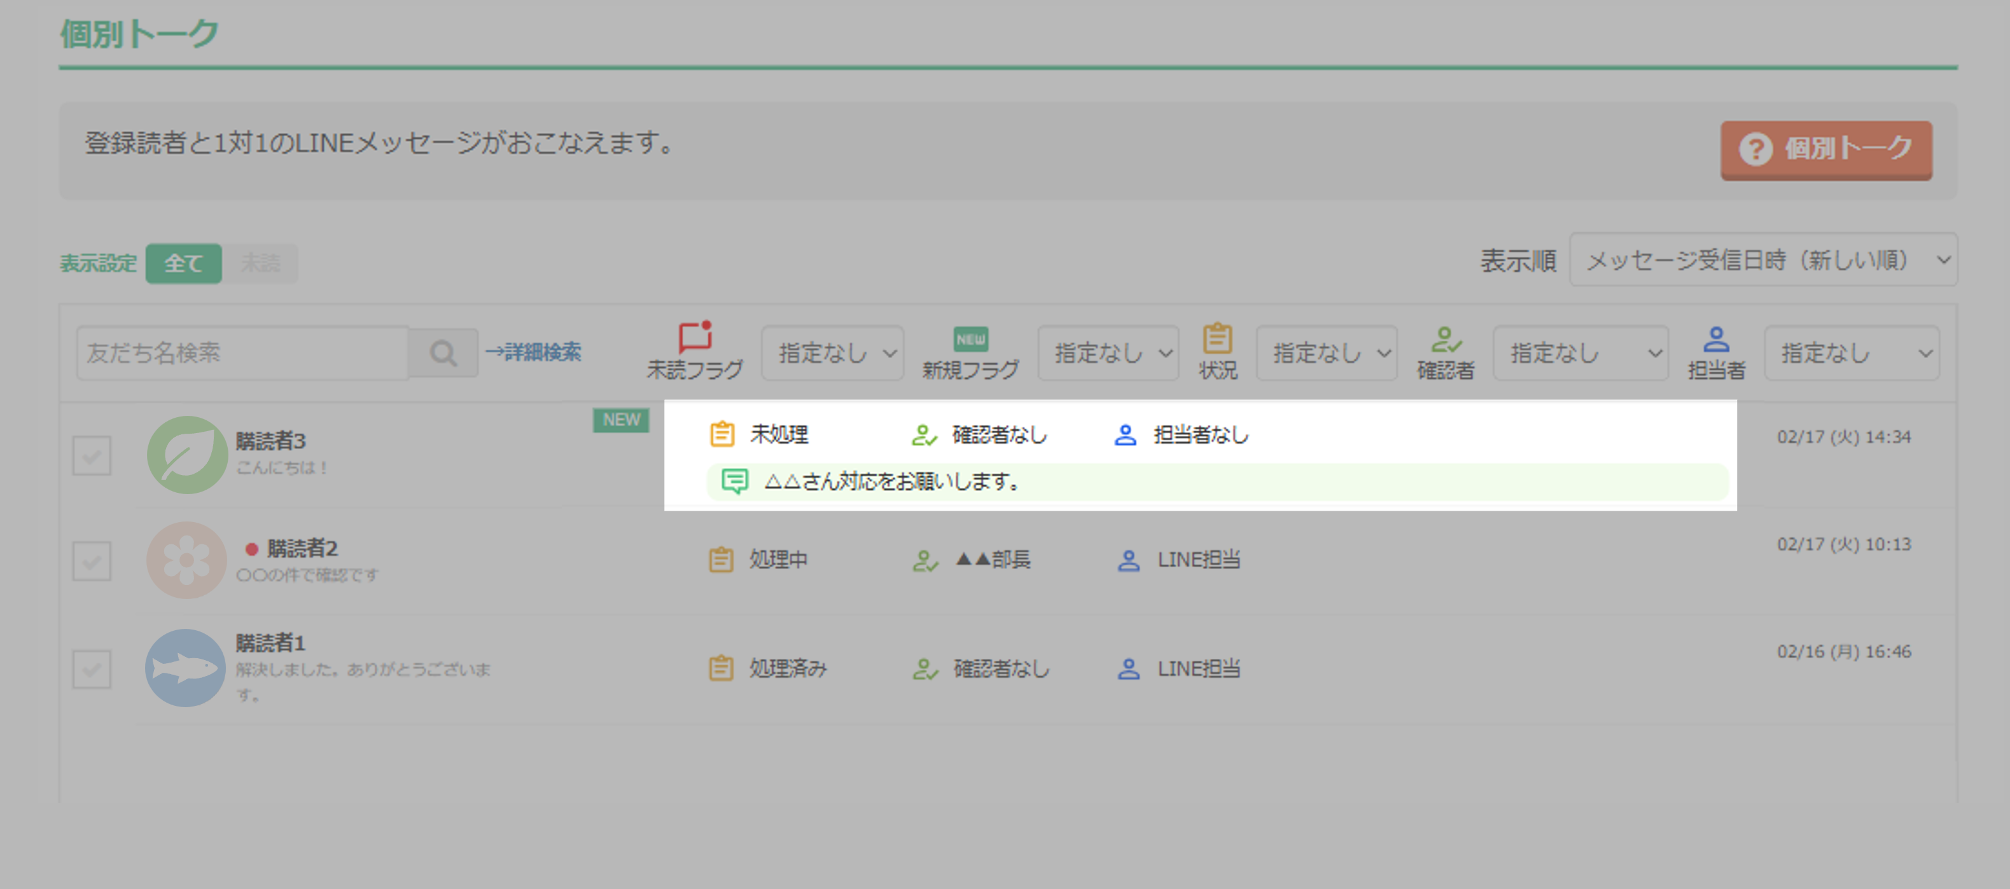Click the 未処理 clipboard status icon for 購読者3

click(722, 434)
